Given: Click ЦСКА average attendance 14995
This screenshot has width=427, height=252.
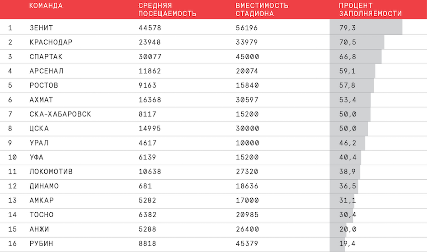Looking at the screenshot, I should click(150, 128).
